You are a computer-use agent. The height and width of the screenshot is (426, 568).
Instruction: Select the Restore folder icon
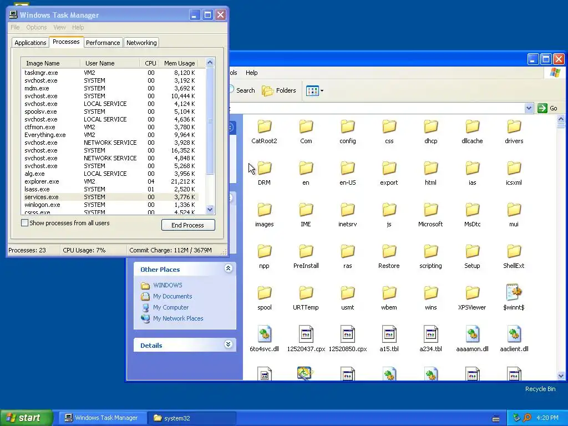(x=389, y=252)
